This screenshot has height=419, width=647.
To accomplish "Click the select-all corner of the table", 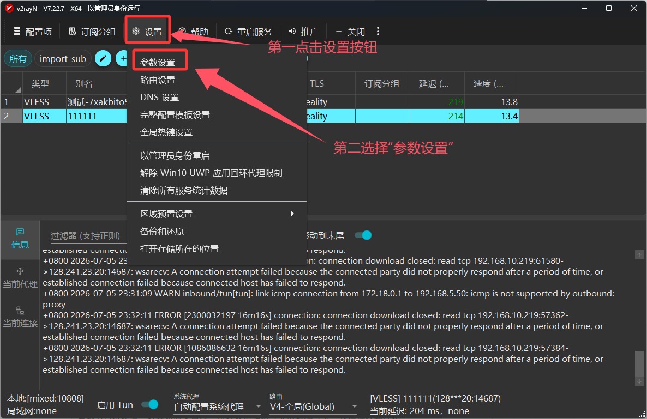I will pos(11,83).
